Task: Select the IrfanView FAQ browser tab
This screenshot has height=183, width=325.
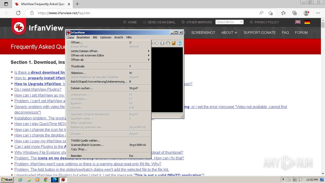Action: 42,4
